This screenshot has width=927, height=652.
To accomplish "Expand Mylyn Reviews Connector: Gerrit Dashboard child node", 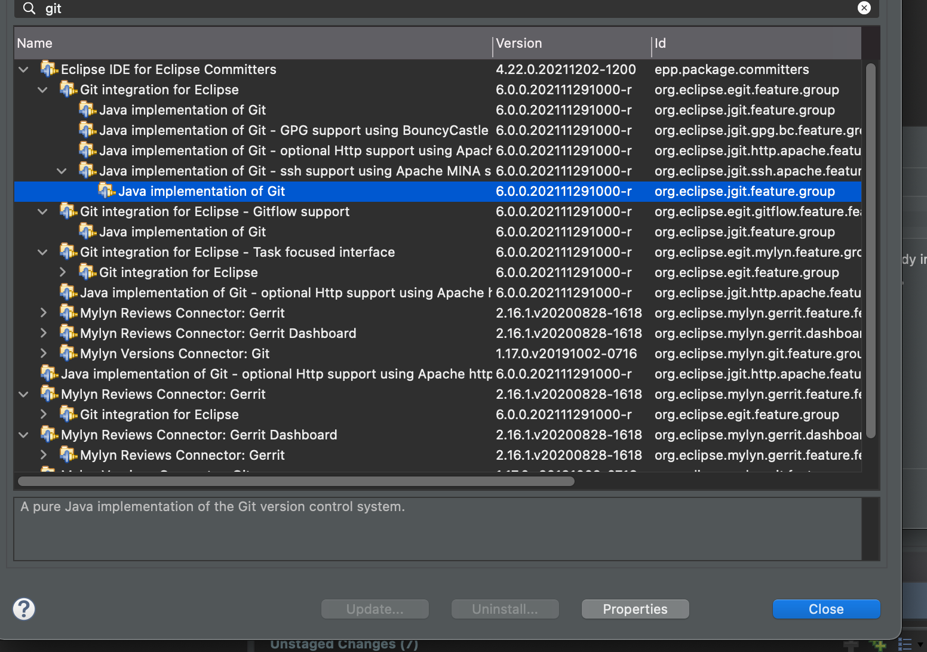I will (43, 333).
